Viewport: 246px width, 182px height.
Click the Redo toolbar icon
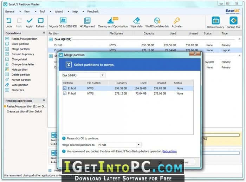19,22
